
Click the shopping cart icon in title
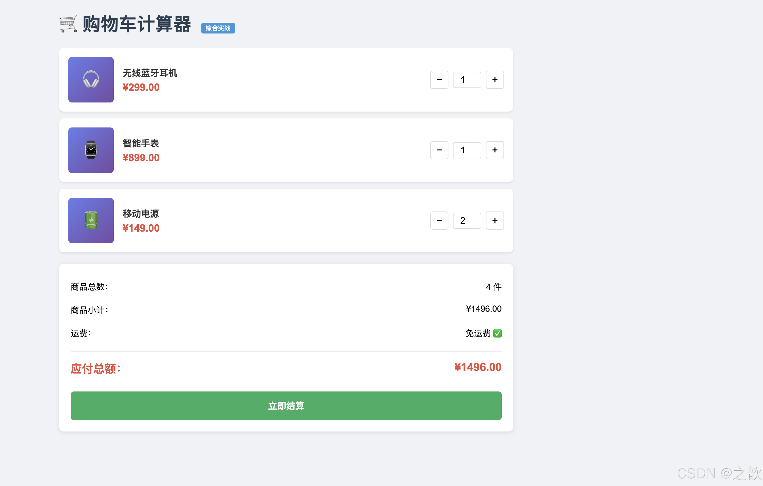coord(68,24)
